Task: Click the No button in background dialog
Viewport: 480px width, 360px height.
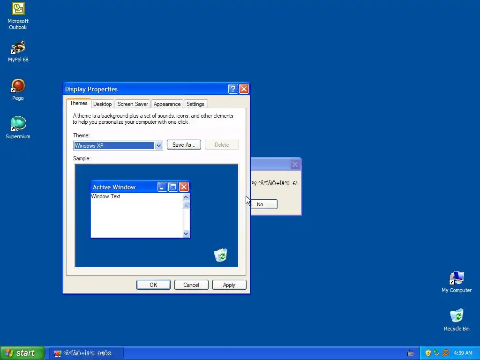Action: click(264, 204)
